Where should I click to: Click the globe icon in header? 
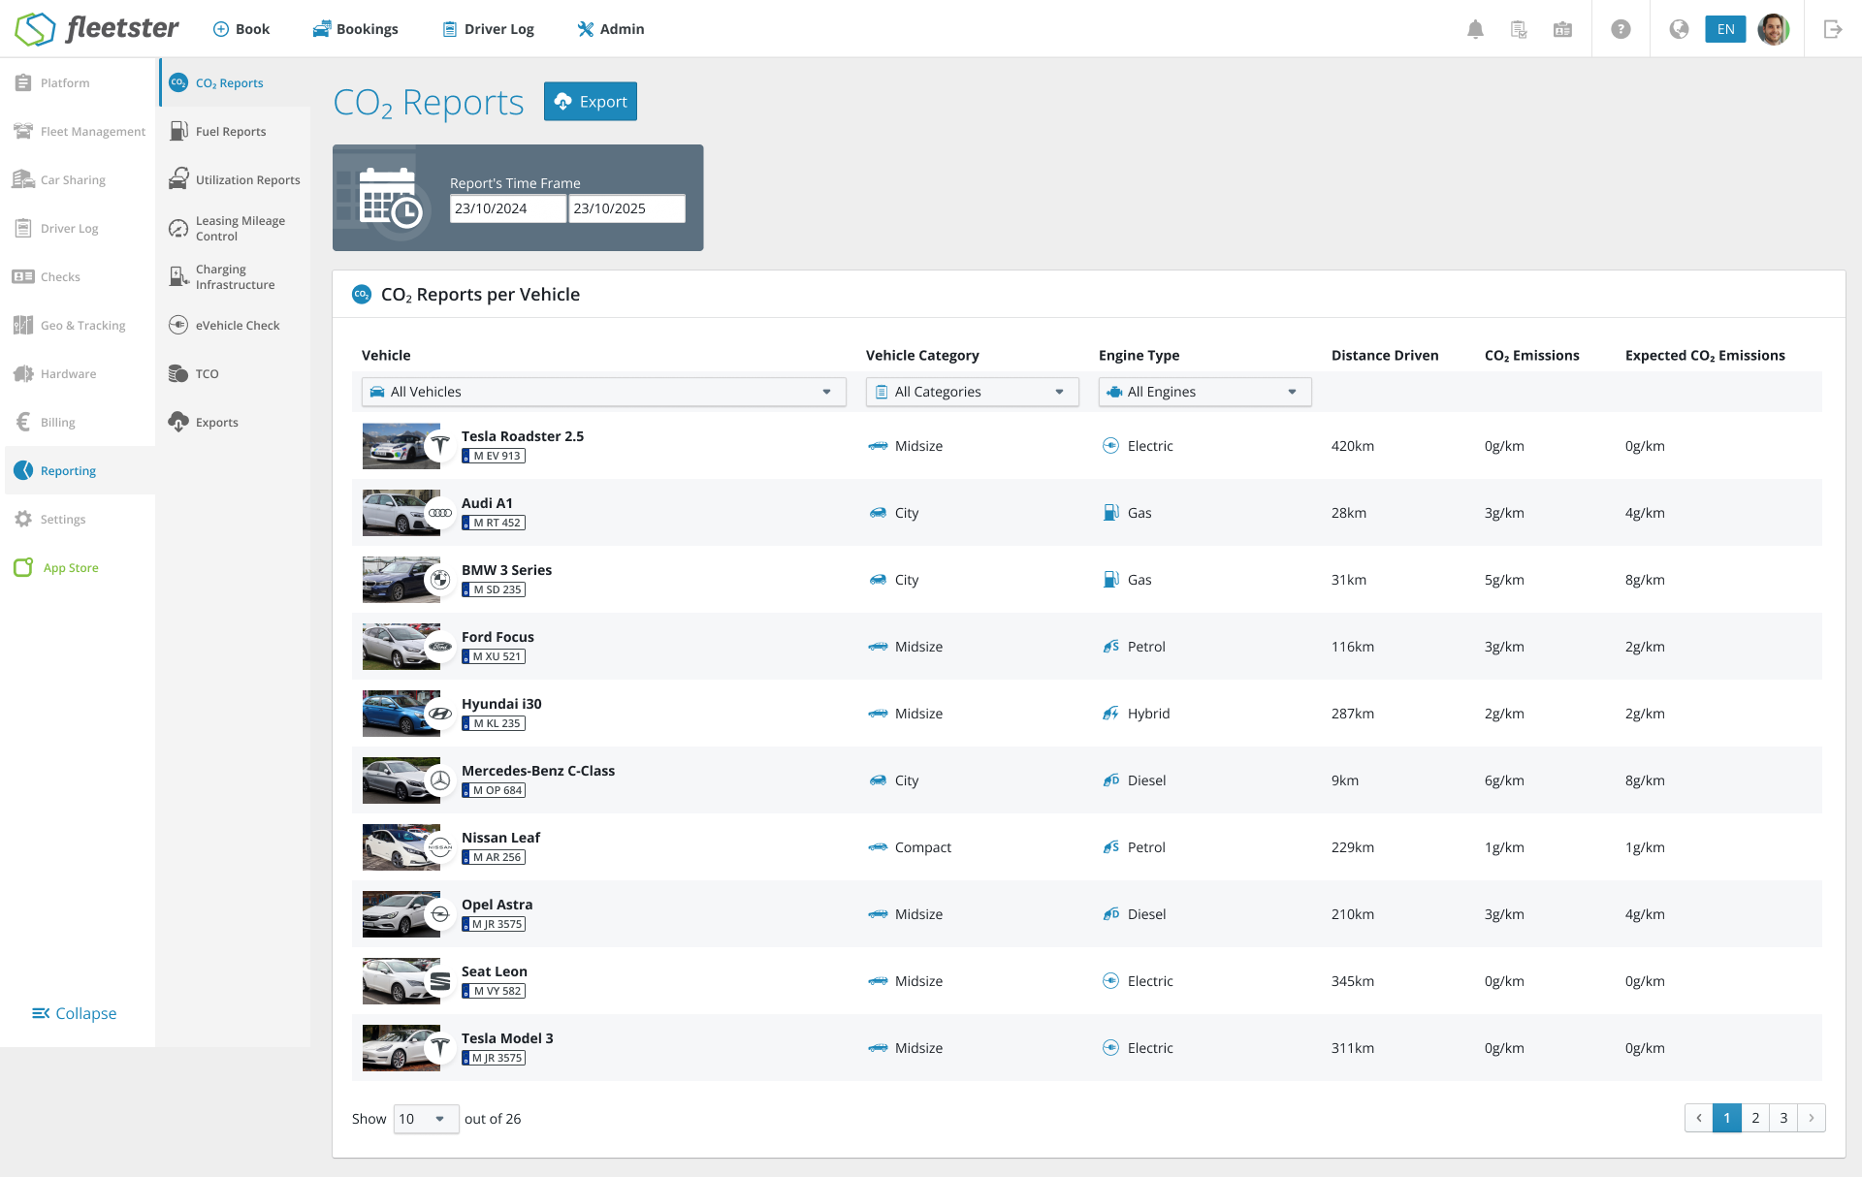coord(1679,29)
